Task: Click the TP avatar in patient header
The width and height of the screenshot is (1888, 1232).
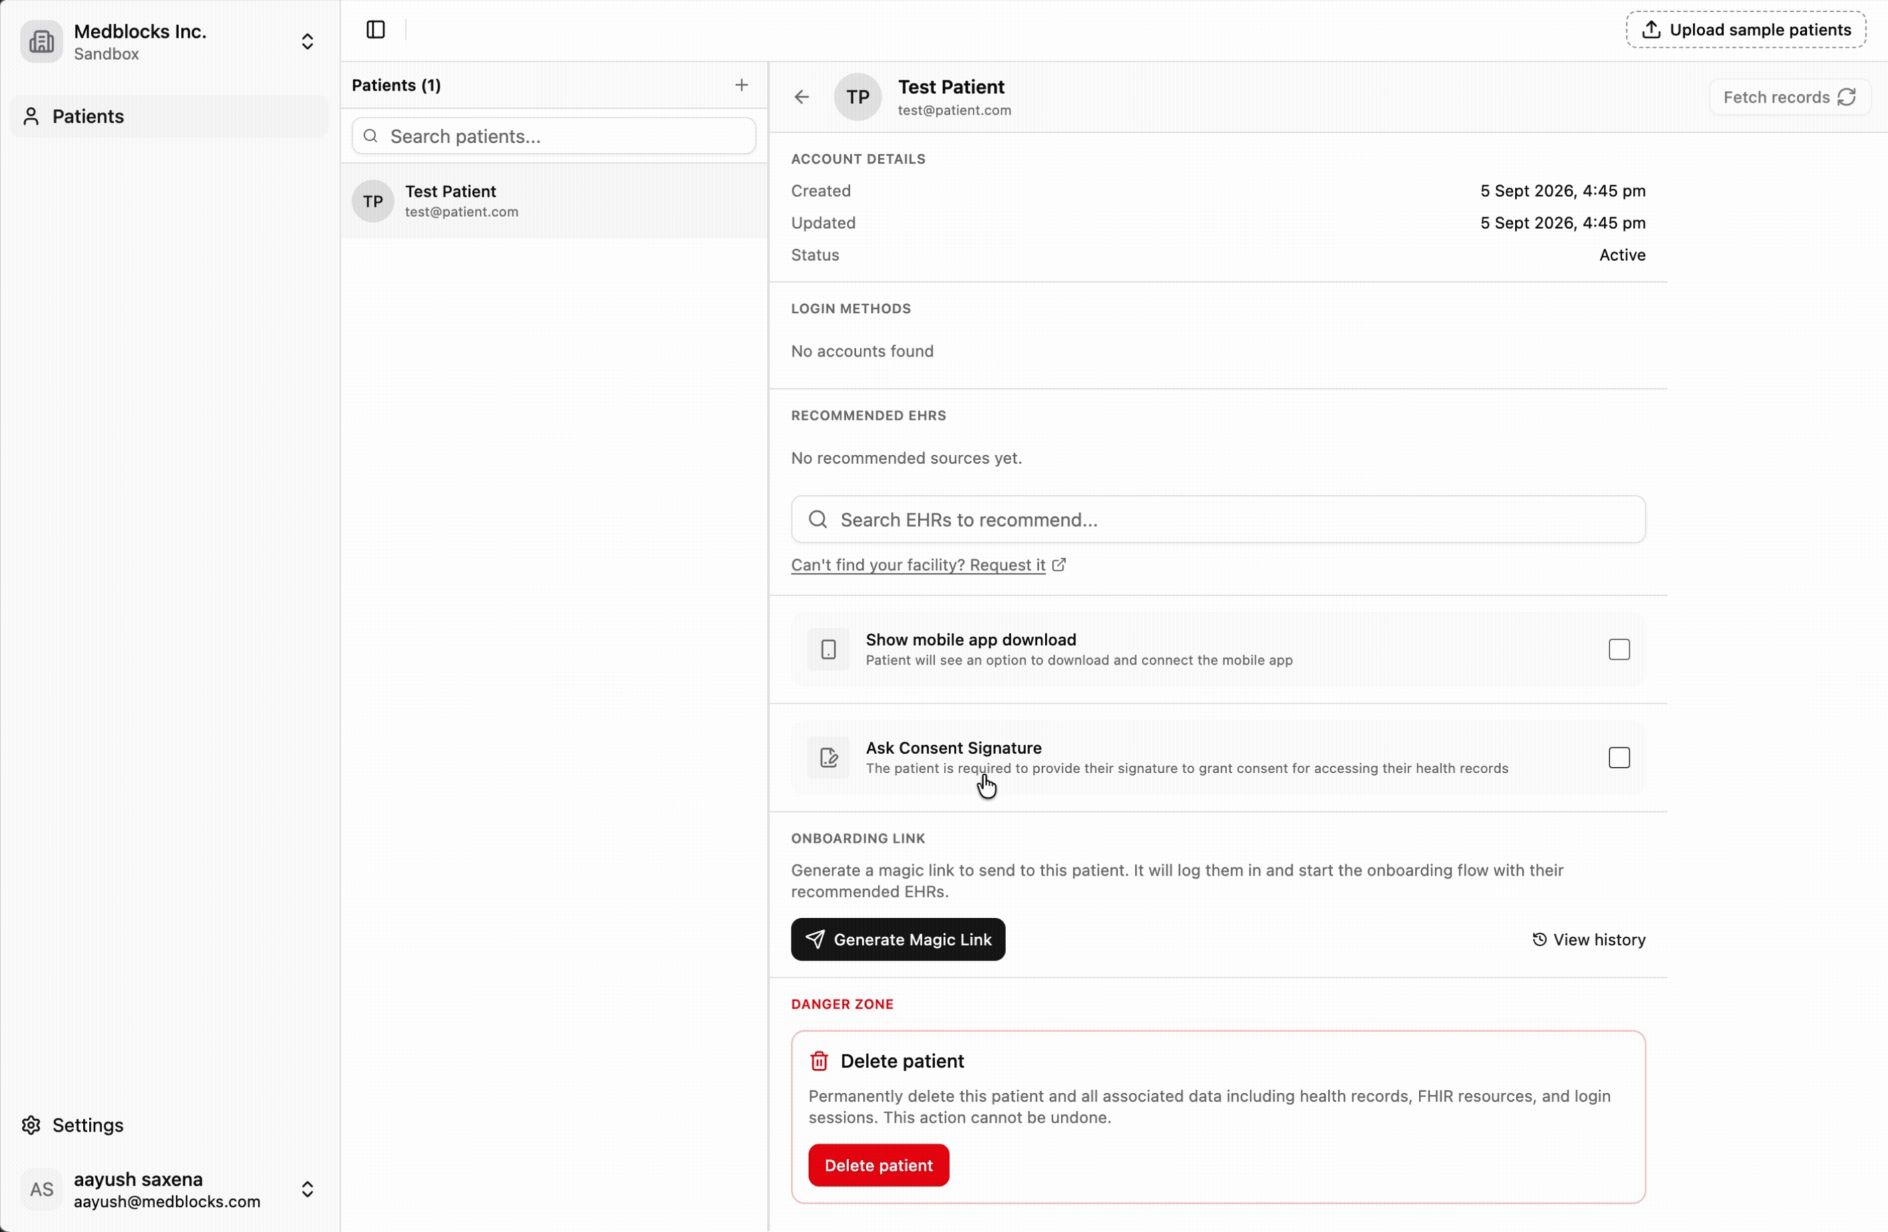Action: coord(858,97)
